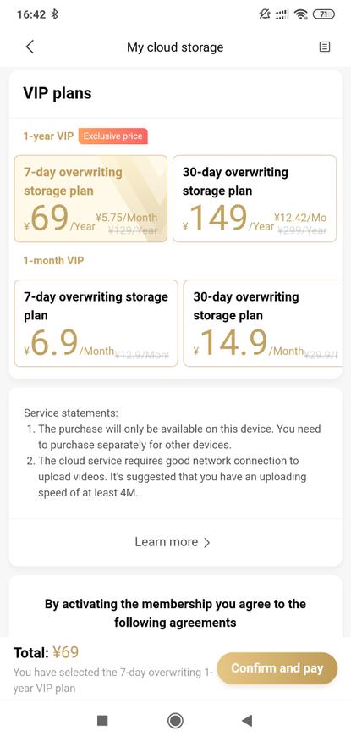This screenshot has height=742, width=351.
Task: Tap the battery indicator icon
Action: (324, 14)
